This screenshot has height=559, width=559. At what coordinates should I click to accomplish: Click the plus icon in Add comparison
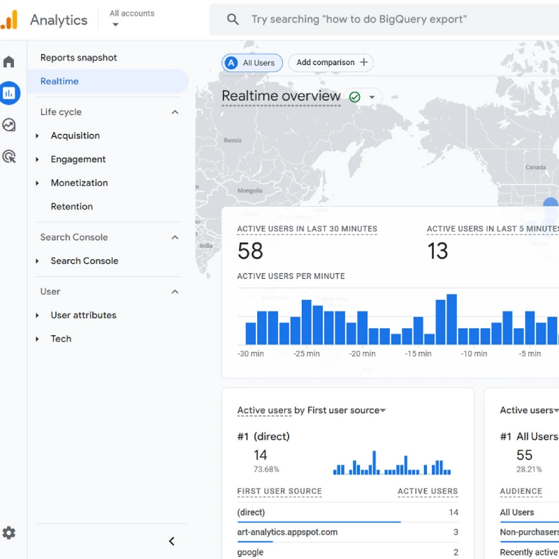coord(364,62)
